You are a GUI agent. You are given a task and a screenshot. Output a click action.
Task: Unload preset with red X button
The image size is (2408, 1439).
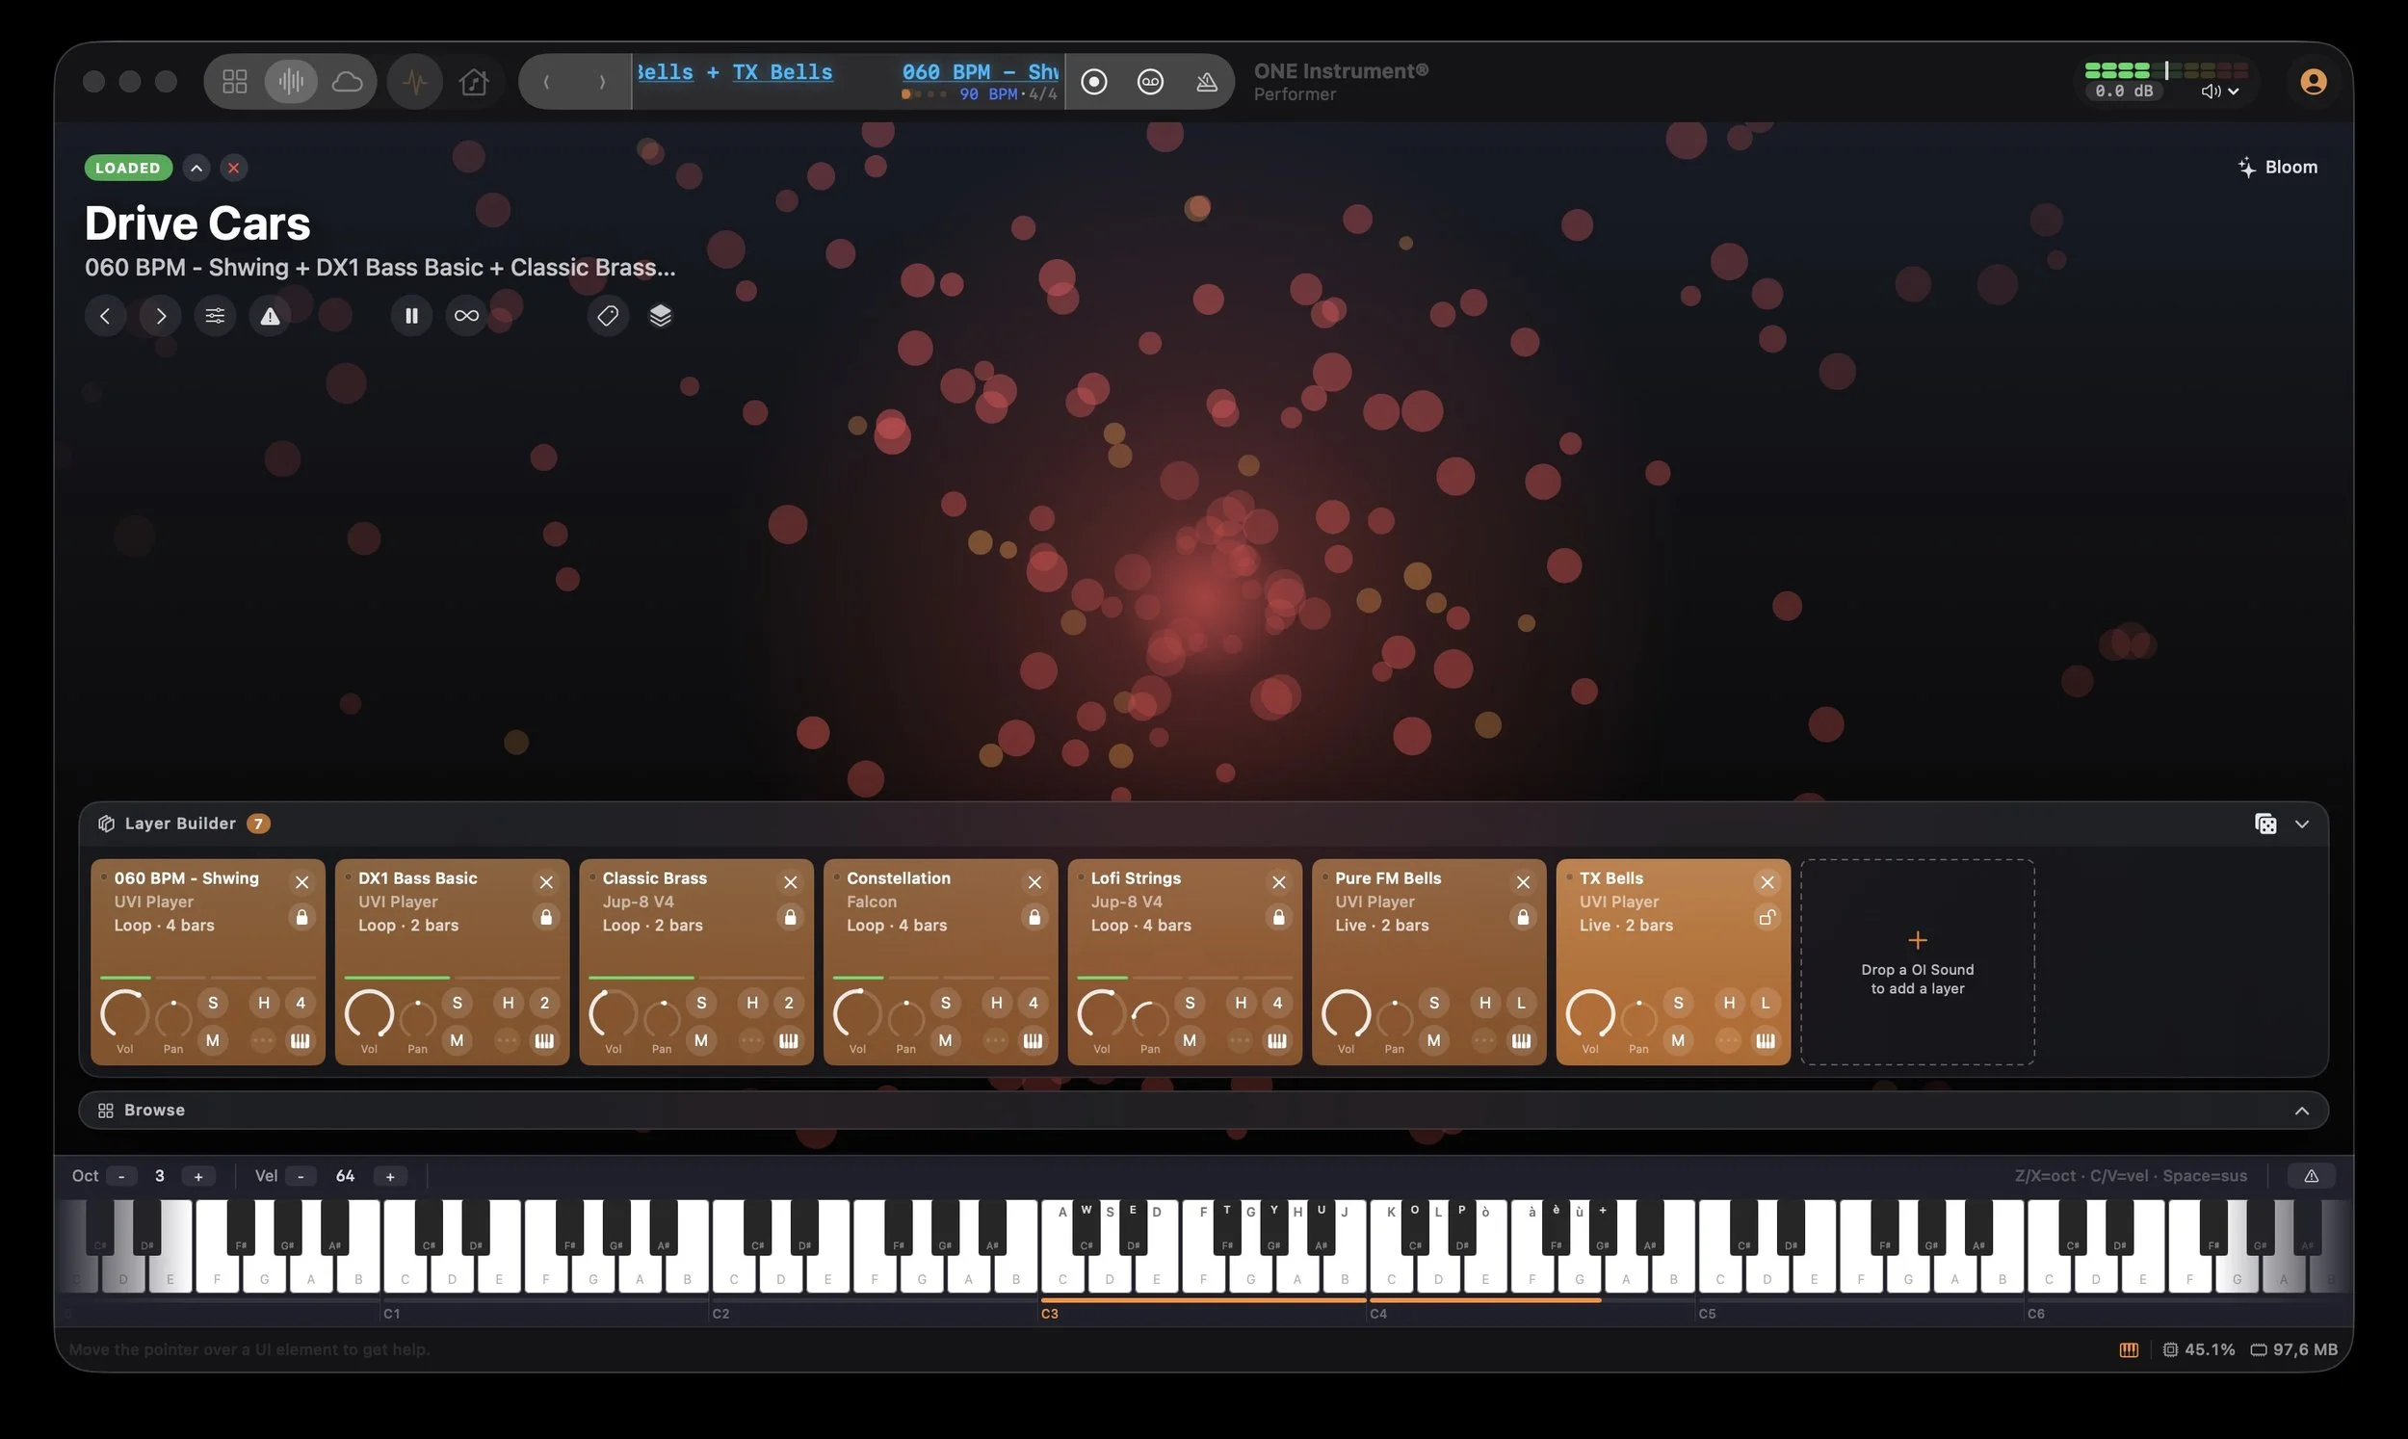(x=234, y=168)
